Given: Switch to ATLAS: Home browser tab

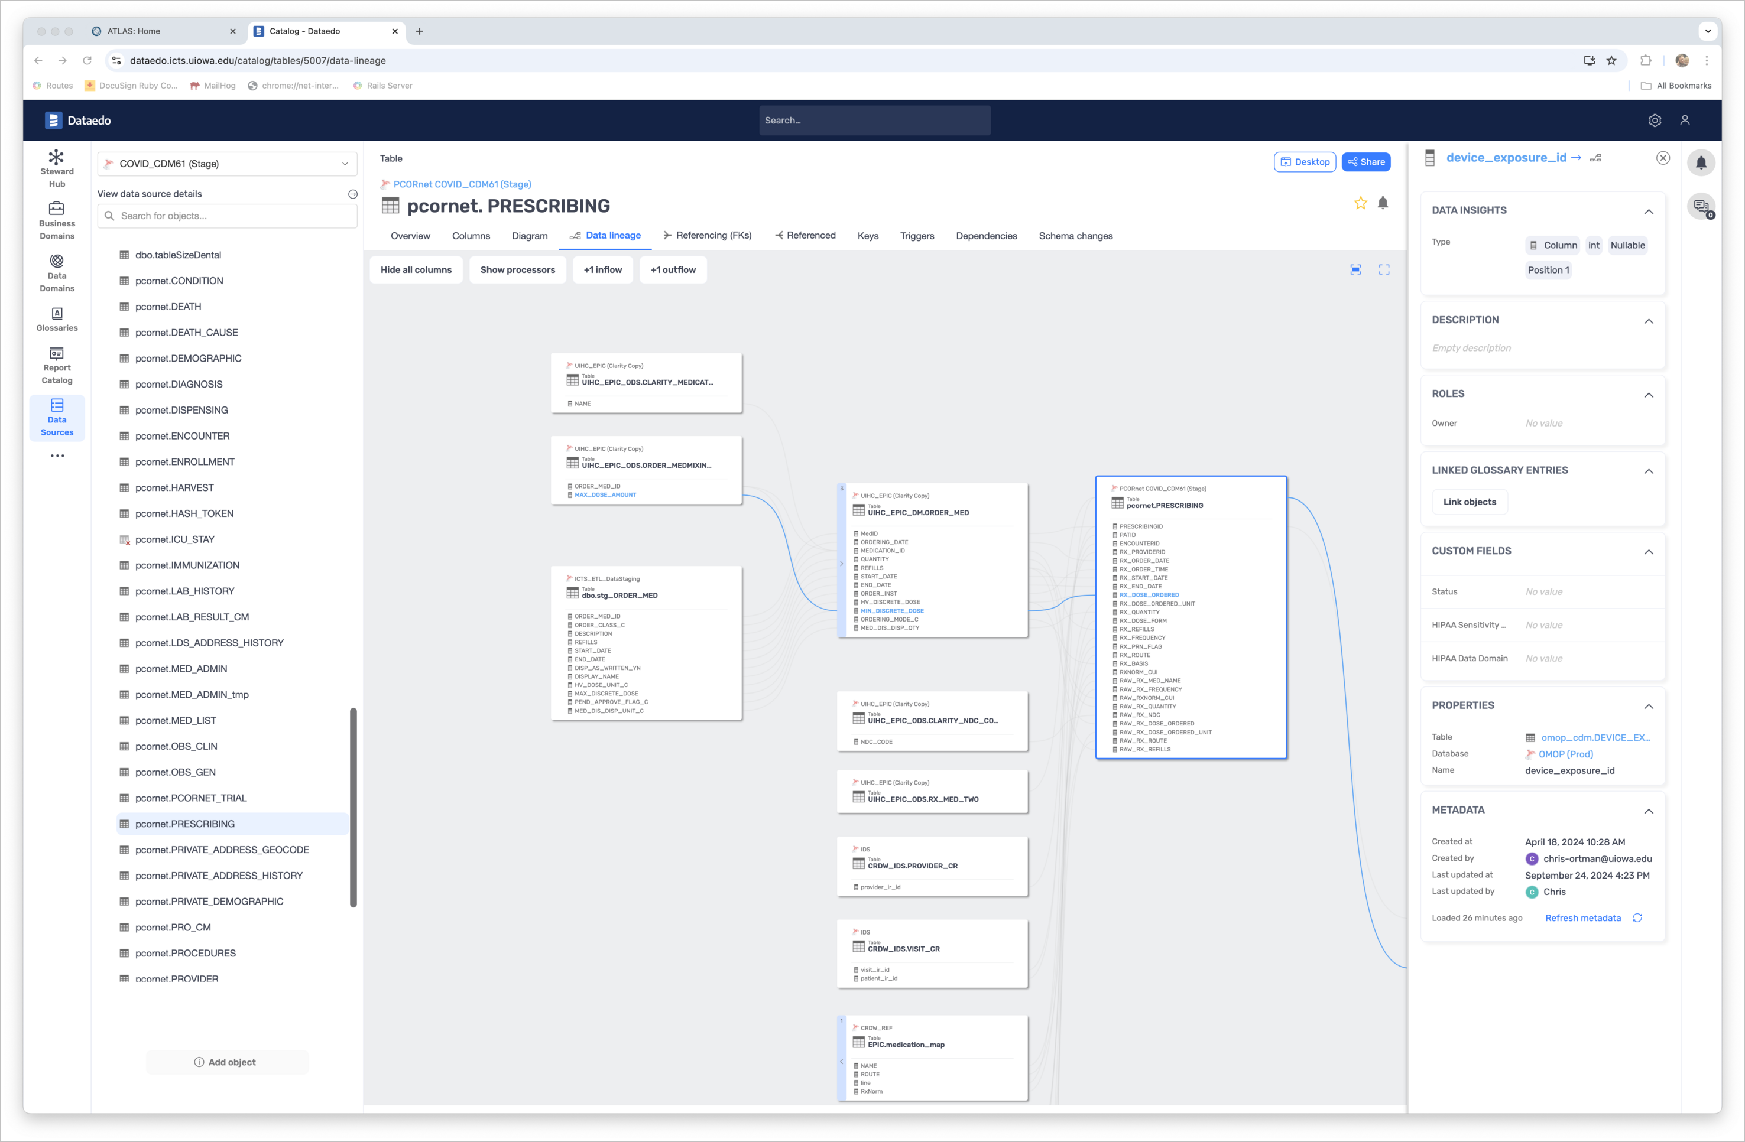Looking at the screenshot, I should point(163,31).
